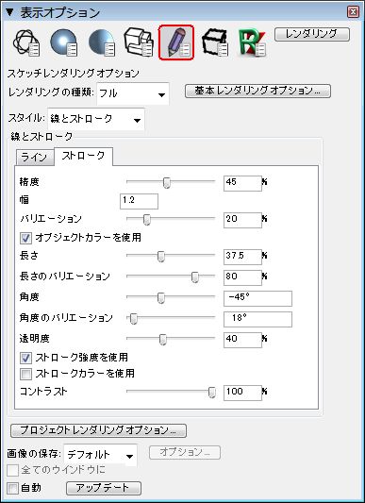
Task: Click the コントラスト slider handle
Action: coord(211,392)
